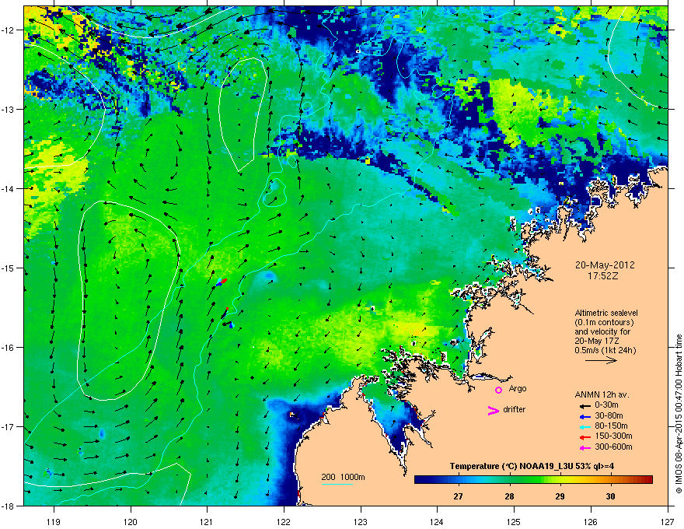Click the longitude axis label 120
Screen dimensions: 684x529
(x=131, y=522)
